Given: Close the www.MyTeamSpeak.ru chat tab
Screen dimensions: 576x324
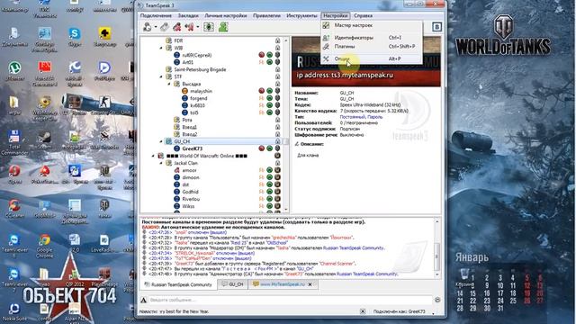Looking at the screenshot, I should coord(310,284).
